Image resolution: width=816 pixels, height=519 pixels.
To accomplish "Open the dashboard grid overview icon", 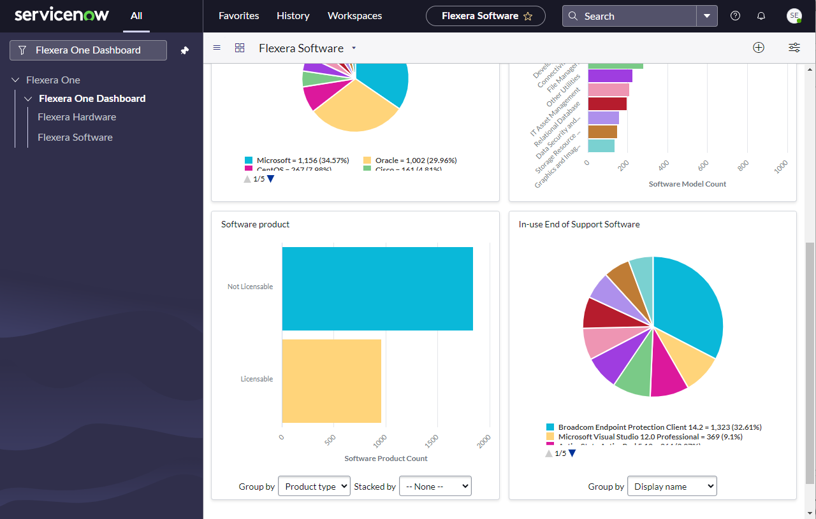I will 240,48.
